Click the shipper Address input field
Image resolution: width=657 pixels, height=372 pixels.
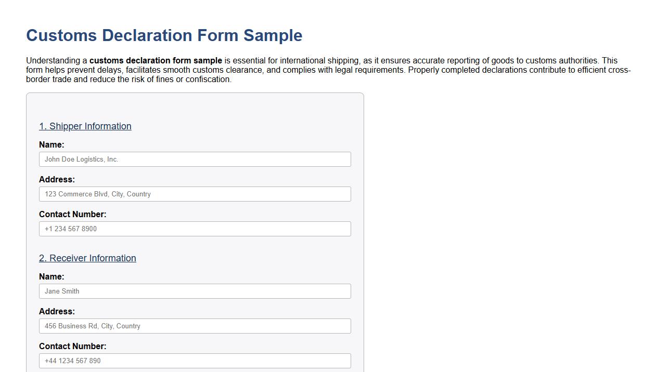click(x=195, y=194)
